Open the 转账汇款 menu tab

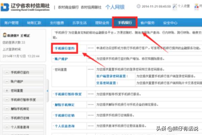pos(34,23)
